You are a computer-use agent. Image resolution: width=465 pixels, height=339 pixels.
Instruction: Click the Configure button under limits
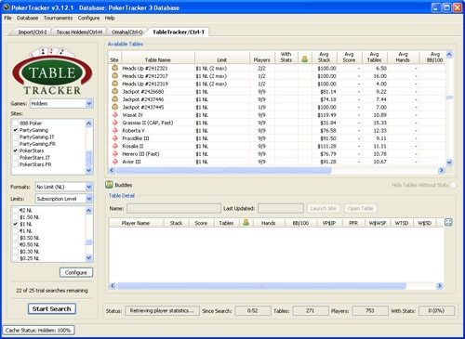tap(76, 272)
